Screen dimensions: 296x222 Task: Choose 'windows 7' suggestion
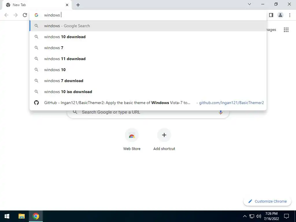(x=148, y=48)
